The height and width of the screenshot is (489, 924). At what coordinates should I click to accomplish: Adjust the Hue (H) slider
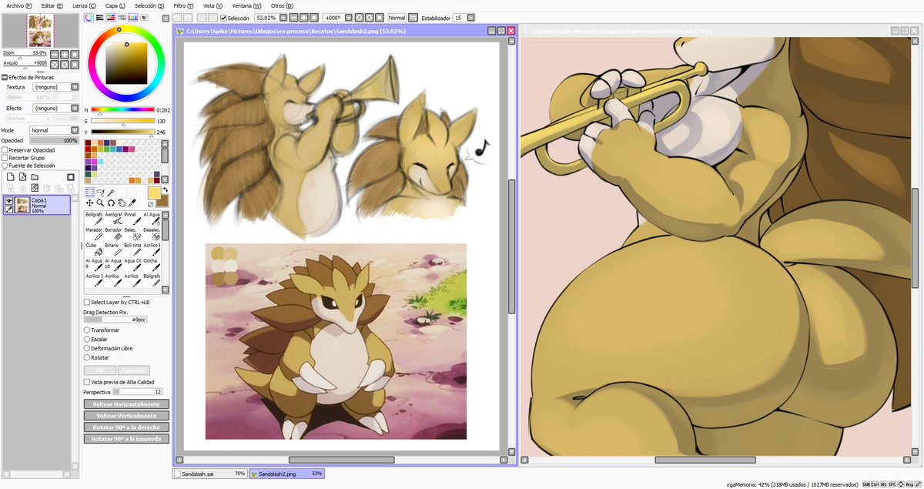[x=123, y=110]
